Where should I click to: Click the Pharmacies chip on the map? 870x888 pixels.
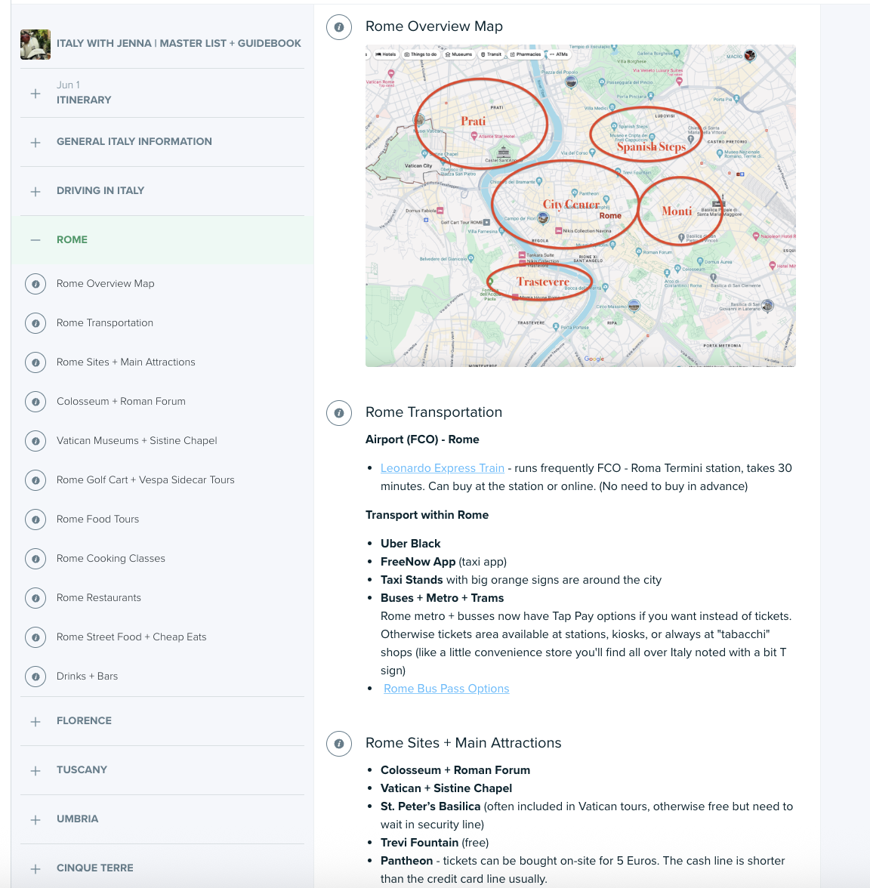tap(526, 54)
